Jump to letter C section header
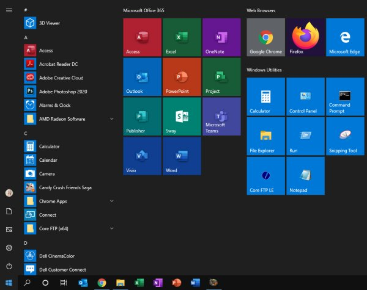Viewport: 367px width, 290px height. pos(26,134)
